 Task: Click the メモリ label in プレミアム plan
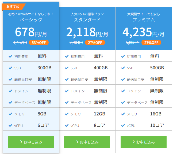(x=132, y=114)
